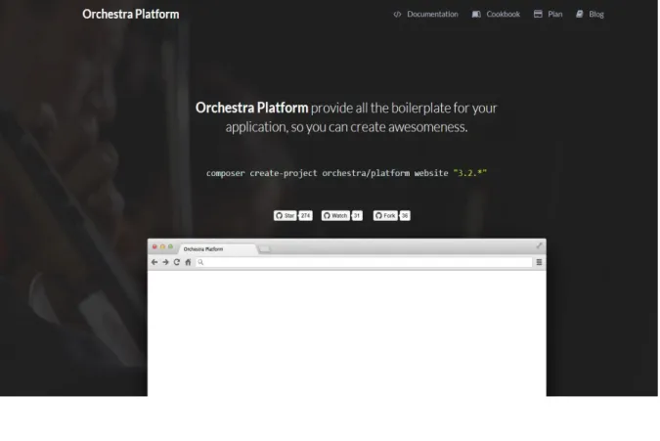Screen dimensions: 660x441
Task: Click the notebook icon beside Blog
Action: pos(580,14)
